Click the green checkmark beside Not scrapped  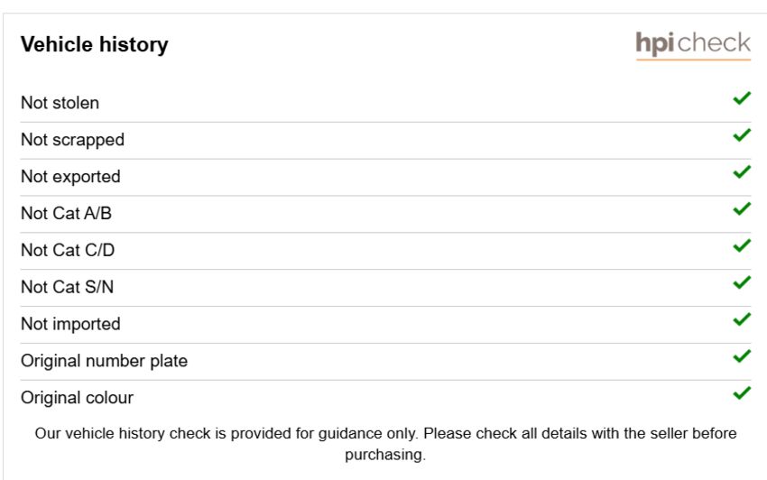[742, 135]
